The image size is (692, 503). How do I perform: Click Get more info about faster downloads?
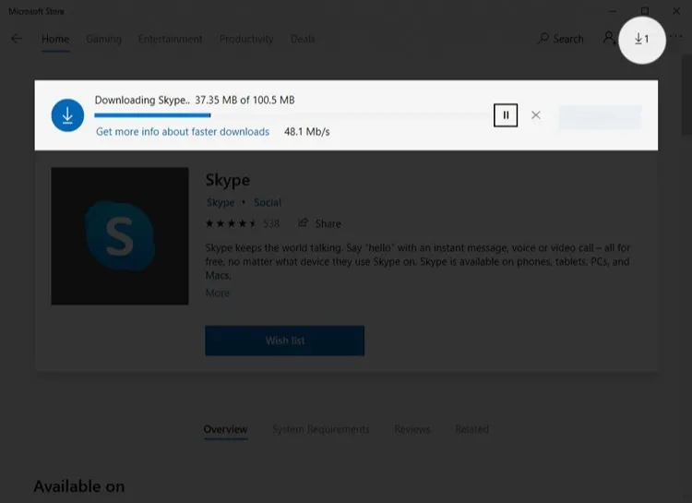pos(183,132)
